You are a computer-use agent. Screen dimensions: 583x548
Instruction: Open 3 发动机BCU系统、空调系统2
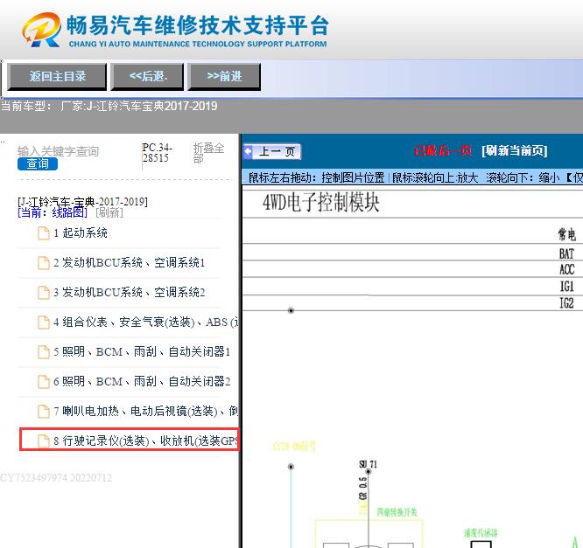point(129,292)
